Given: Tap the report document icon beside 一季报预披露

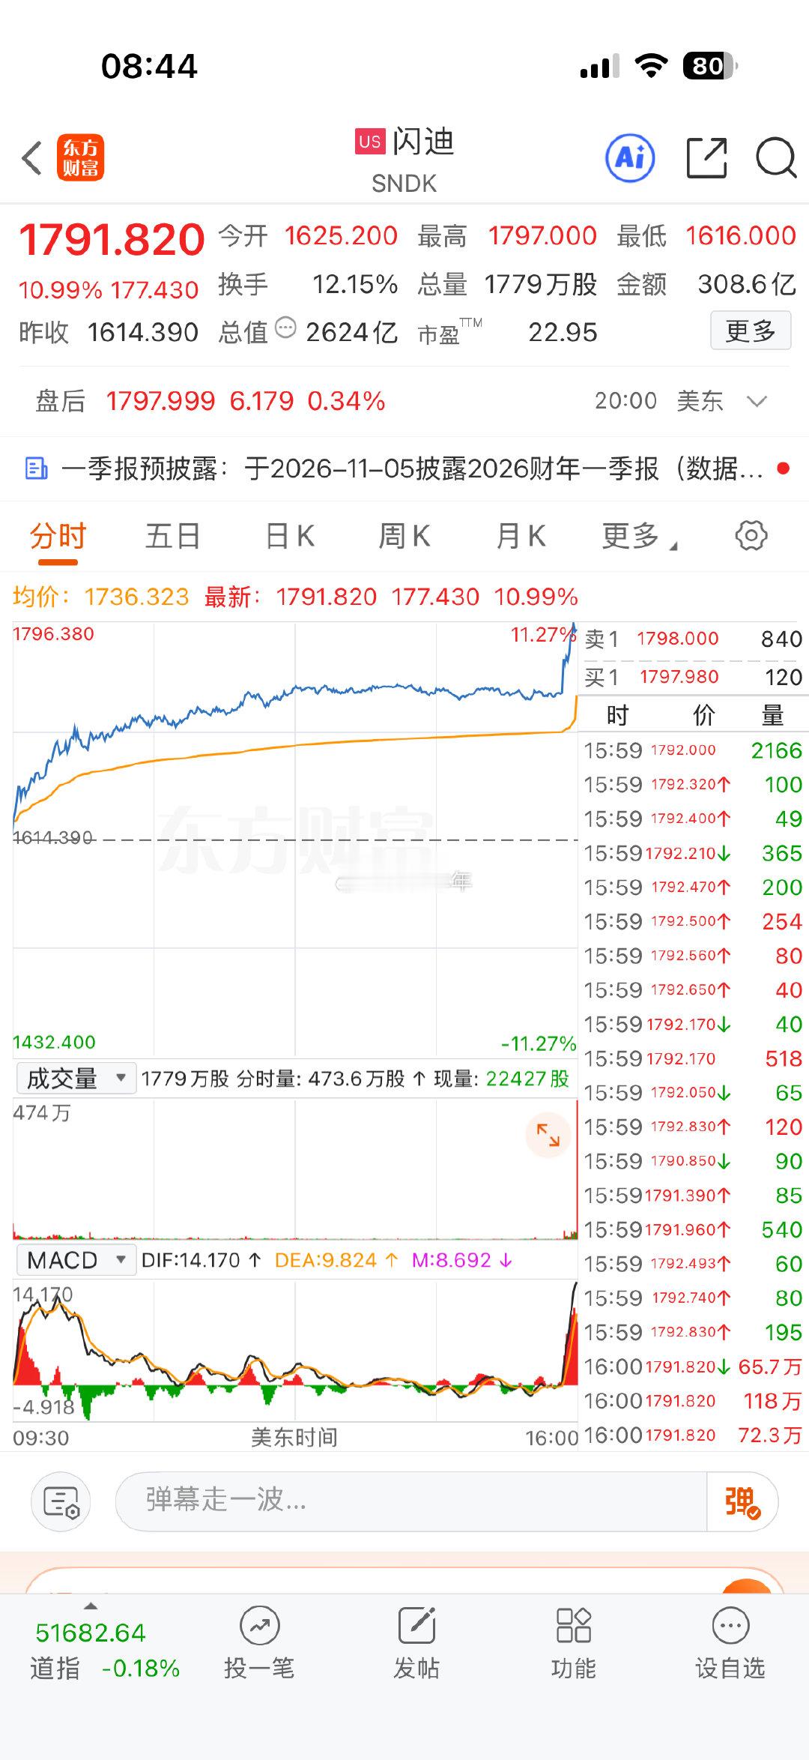Looking at the screenshot, I should pyautogui.click(x=37, y=469).
